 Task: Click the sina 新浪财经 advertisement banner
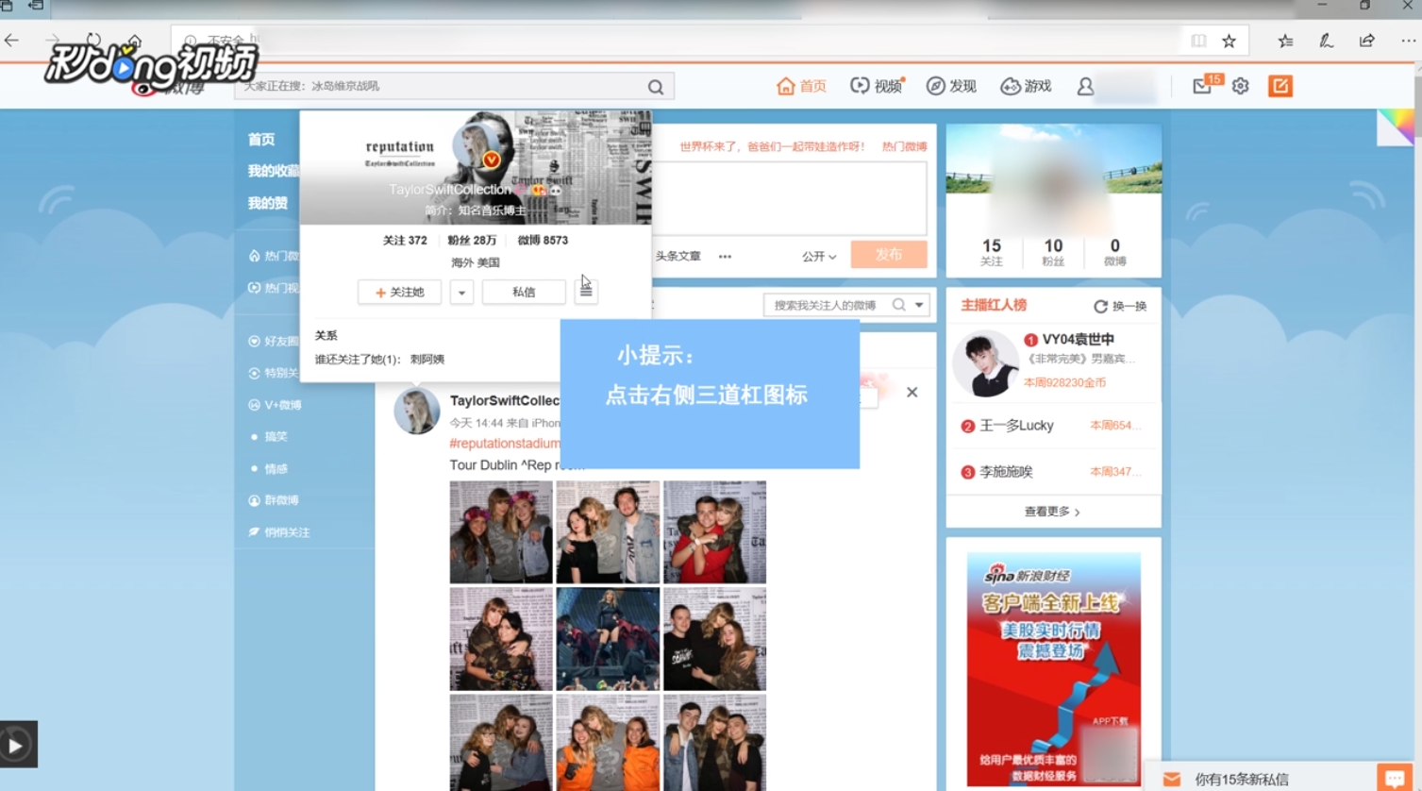pos(1053,668)
